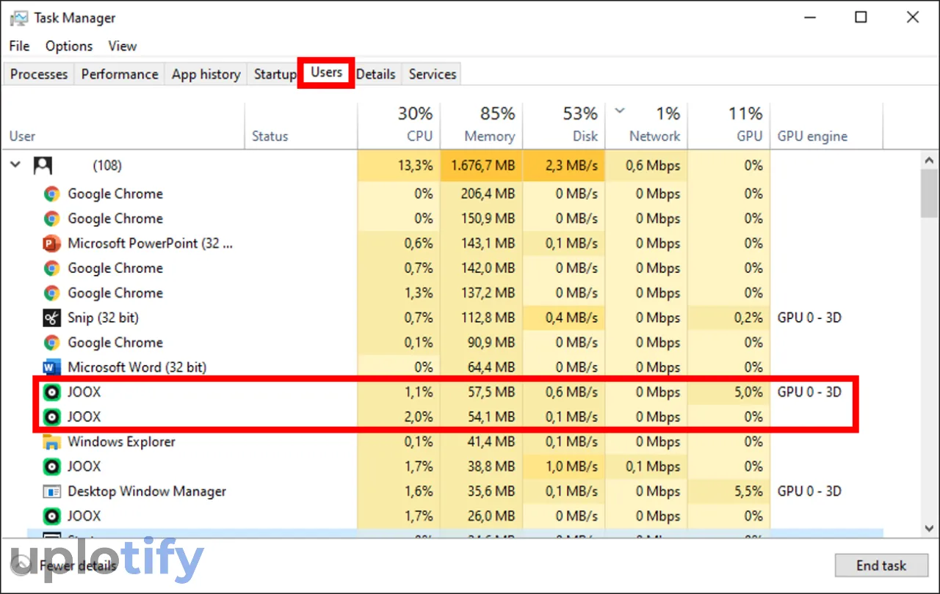Click the 0,4 MB/s disk cell for Snip

(563, 318)
